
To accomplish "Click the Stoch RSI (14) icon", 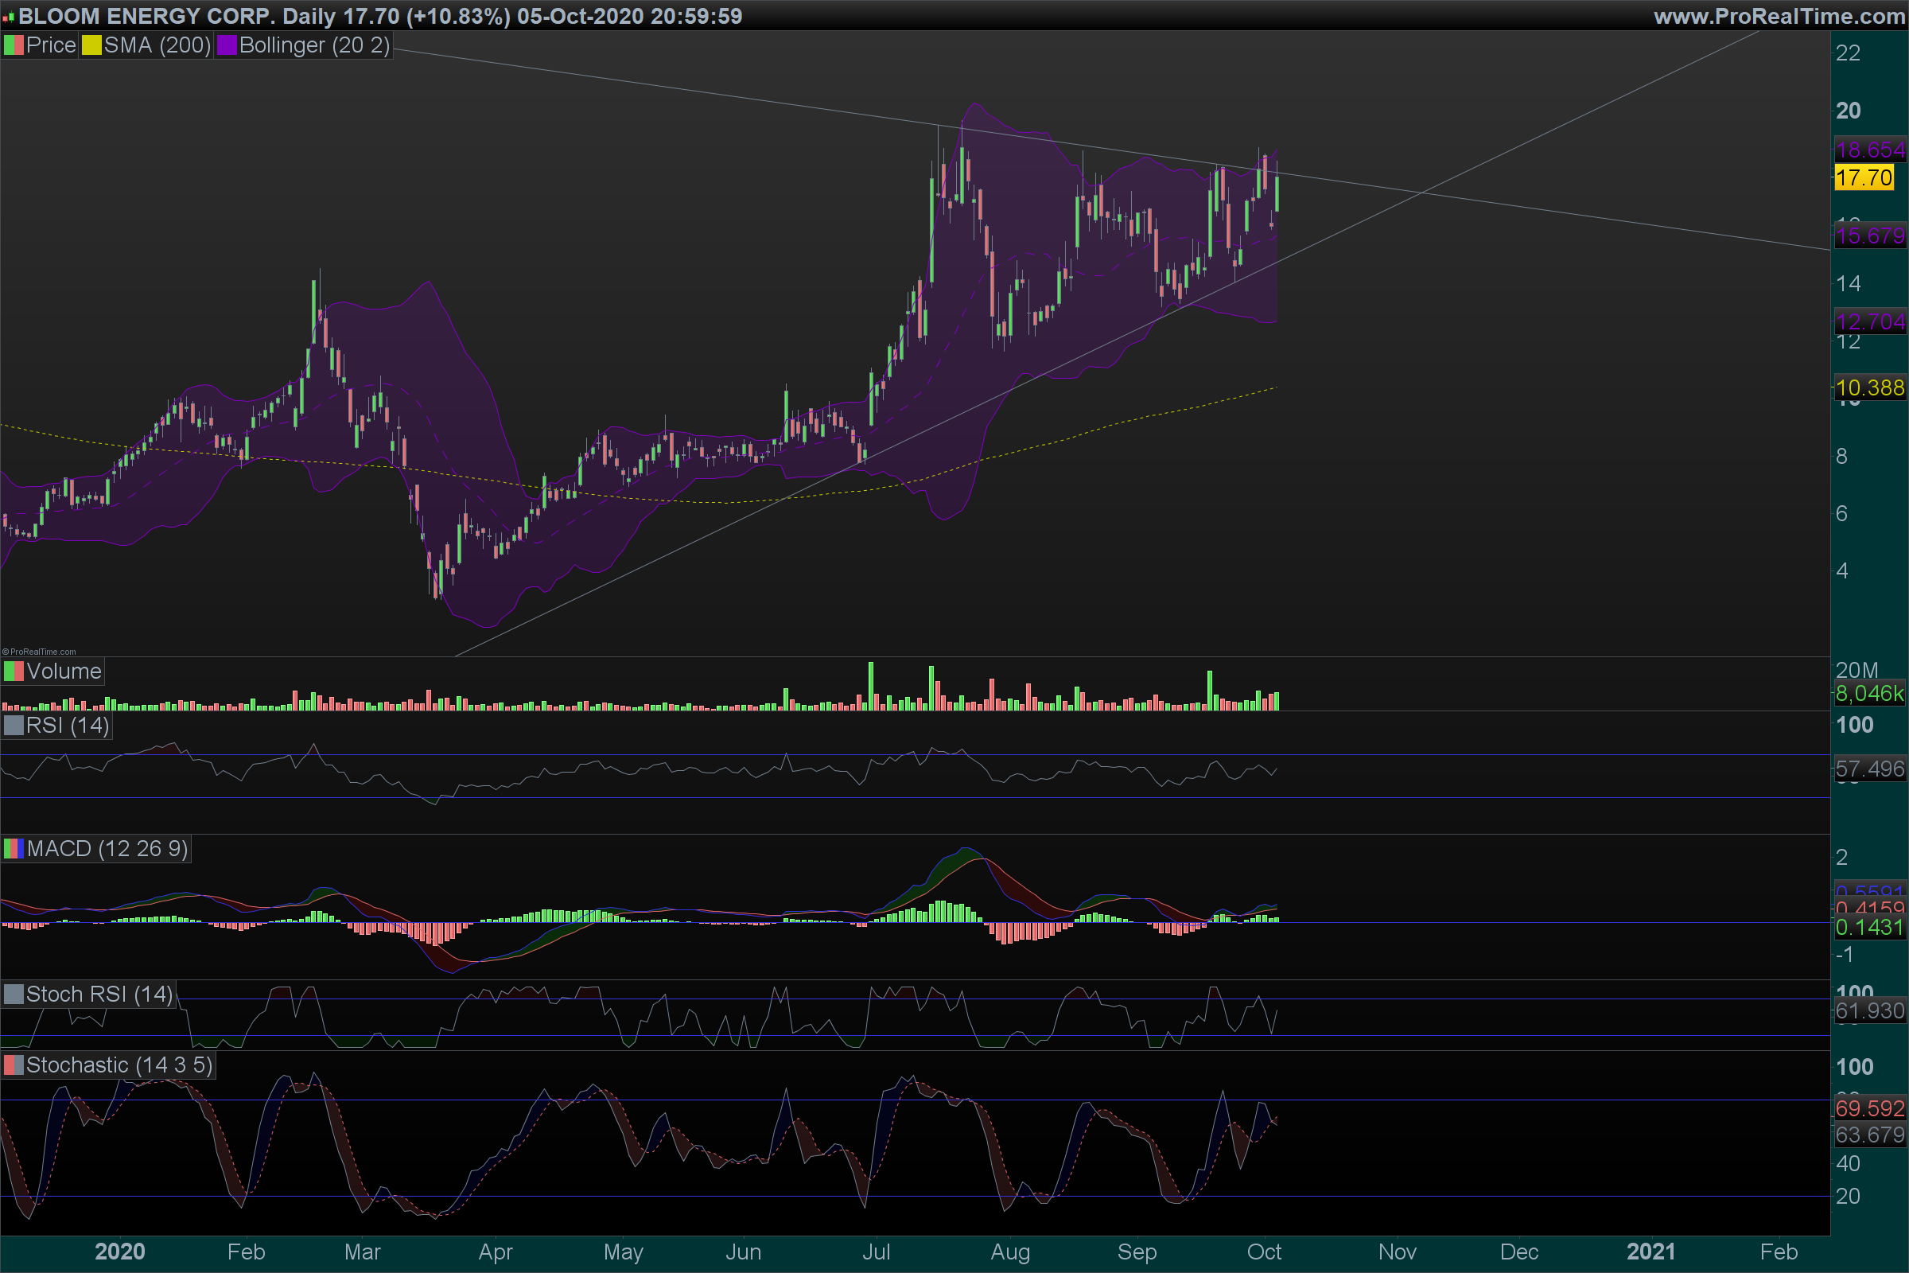I will point(14,995).
